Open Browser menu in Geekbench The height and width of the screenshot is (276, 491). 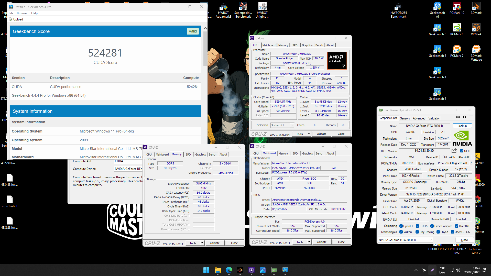pyautogui.click(x=22, y=13)
